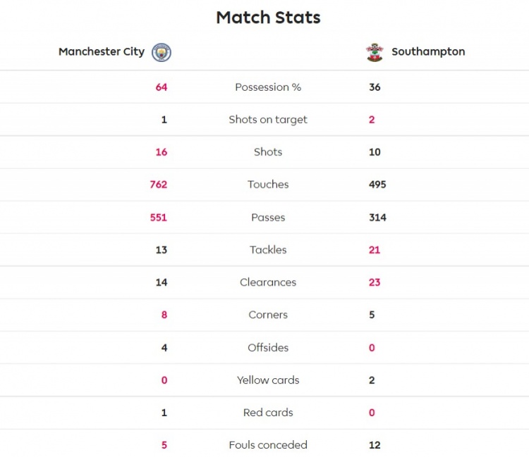This screenshot has height=457, width=529.
Task: Click the Manchester City club crest
Action: (162, 52)
